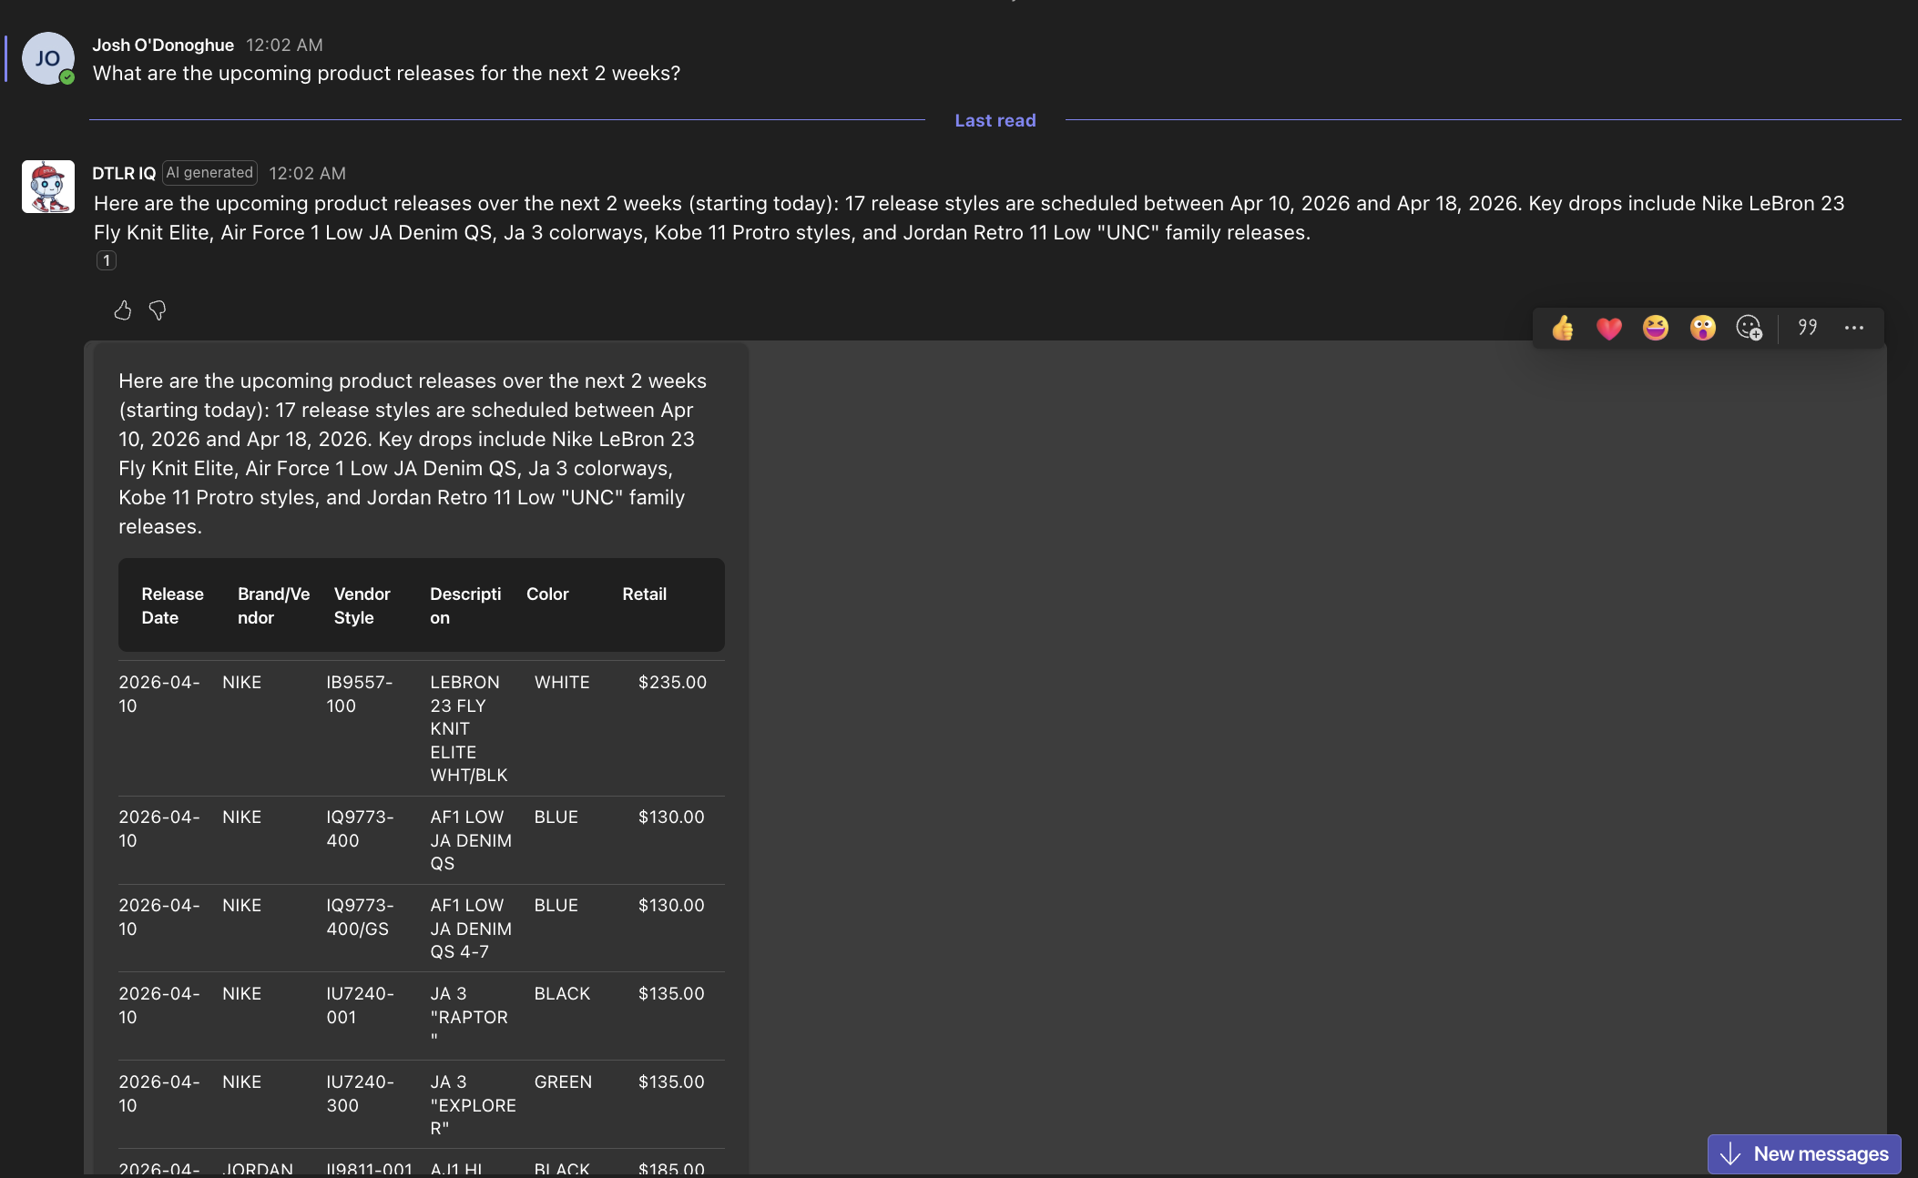React with the laughing emoji
This screenshot has width=1918, height=1178.
[1656, 328]
